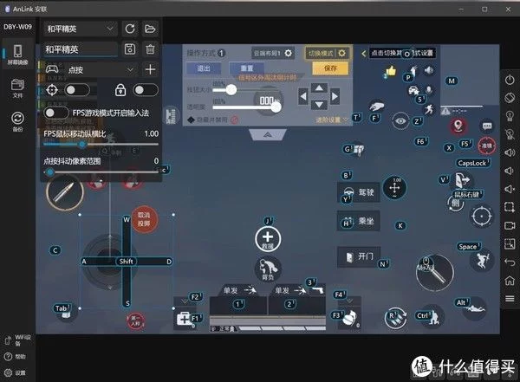
Task: Expand the chevron above F3 grenade slot
Action: [x=350, y=301]
